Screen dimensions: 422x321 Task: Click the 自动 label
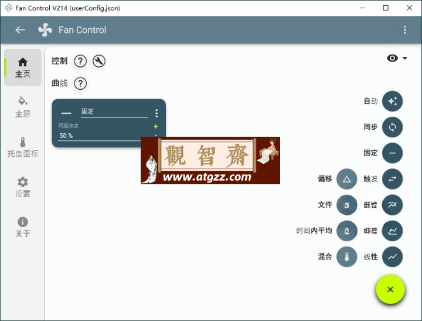click(370, 102)
